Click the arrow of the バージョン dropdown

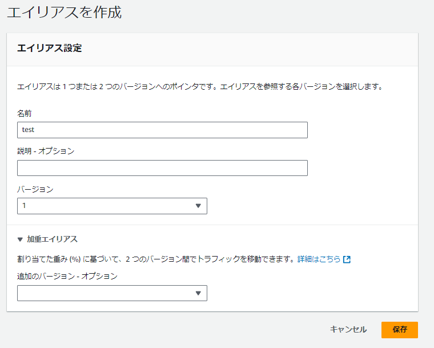[198, 206]
